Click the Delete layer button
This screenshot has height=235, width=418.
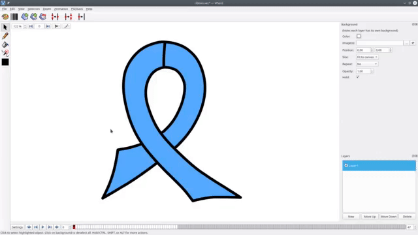(407, 217)
